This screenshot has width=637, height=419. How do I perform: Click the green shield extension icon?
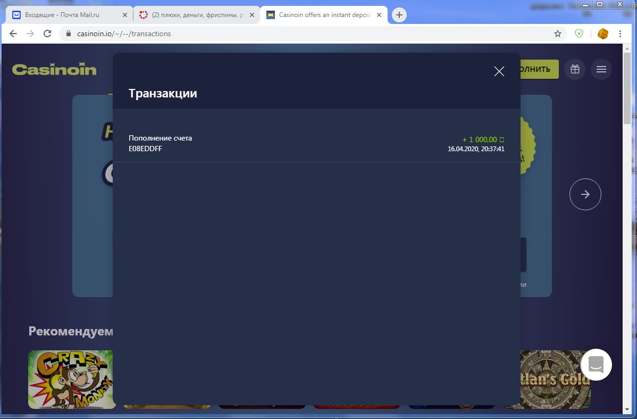coord(579,34)
